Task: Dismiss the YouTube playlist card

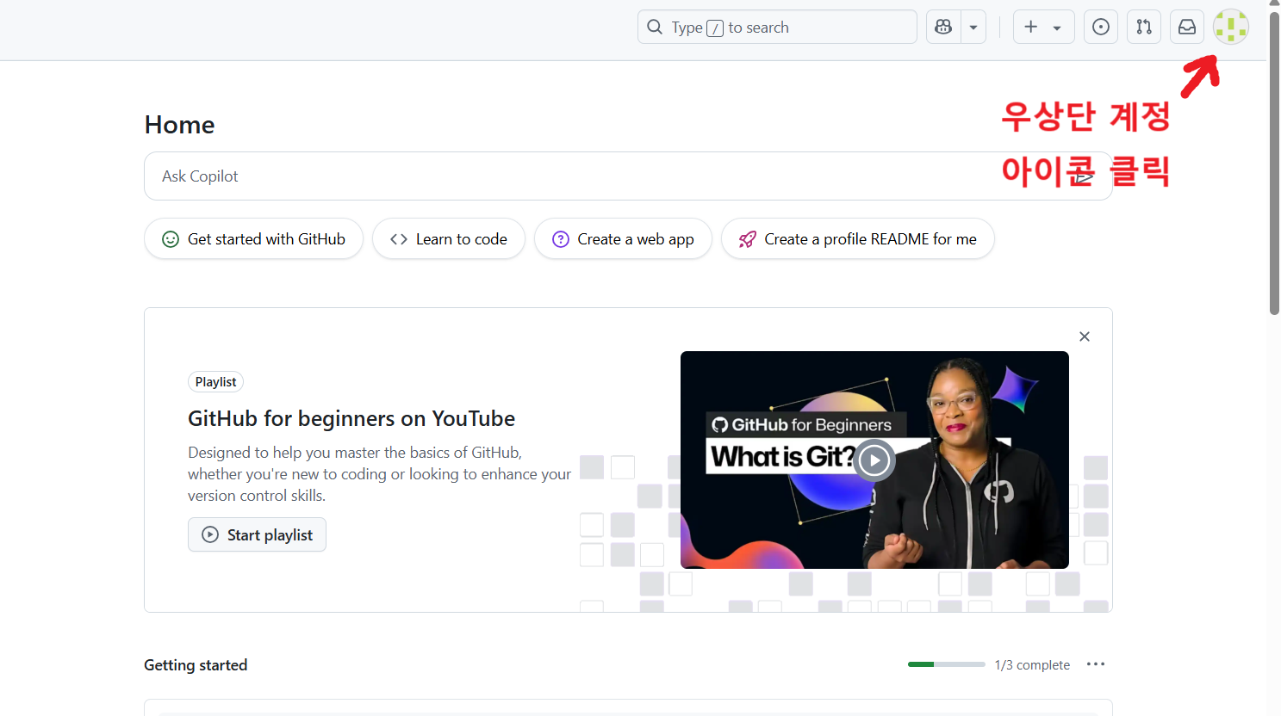Action: tap(1085, 336)
